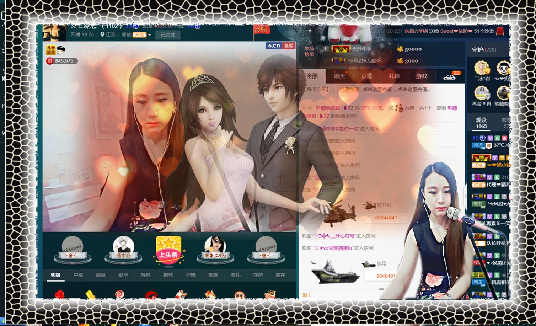
Task: Click chat username ve优雅猫猫
Action: 333,248
